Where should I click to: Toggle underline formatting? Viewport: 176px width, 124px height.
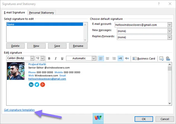click(x=62, y=58)
